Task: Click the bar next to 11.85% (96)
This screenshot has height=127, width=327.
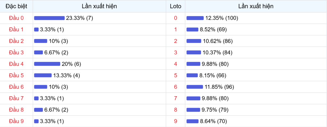Action: coord(195,87)
